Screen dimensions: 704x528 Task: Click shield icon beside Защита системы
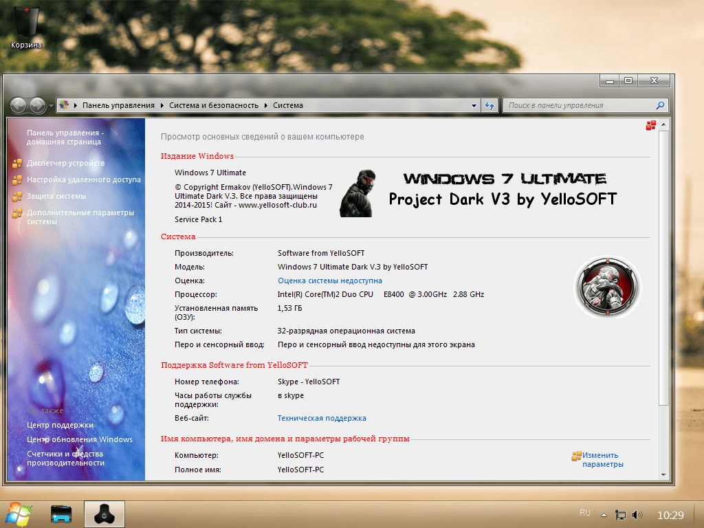(x=17, y=197)
